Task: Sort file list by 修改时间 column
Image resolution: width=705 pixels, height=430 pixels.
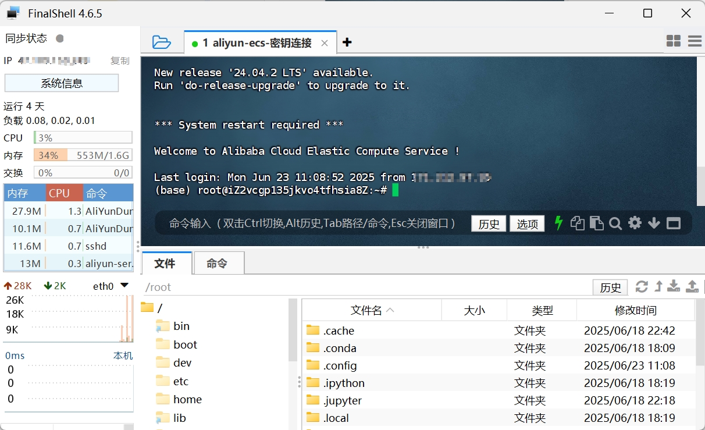Action: click(x=636, y=310)
